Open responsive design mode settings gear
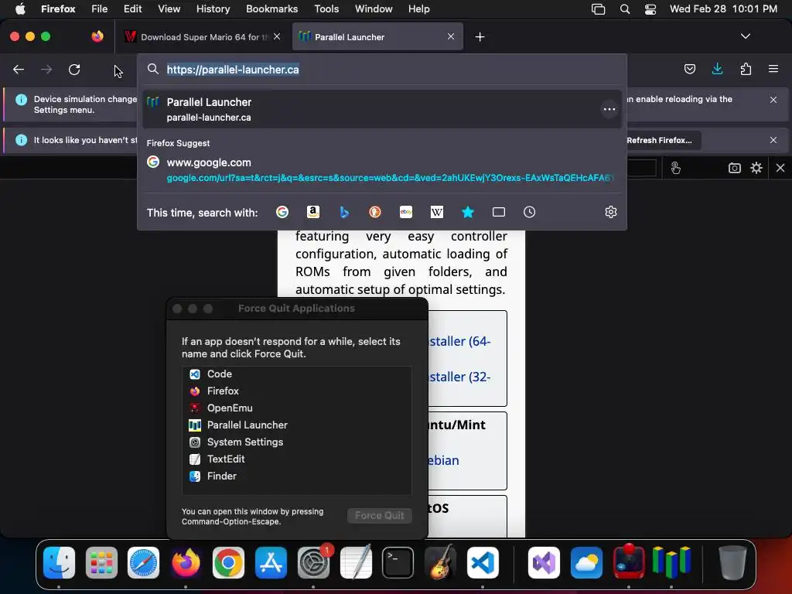 click(x=756, y=168)
